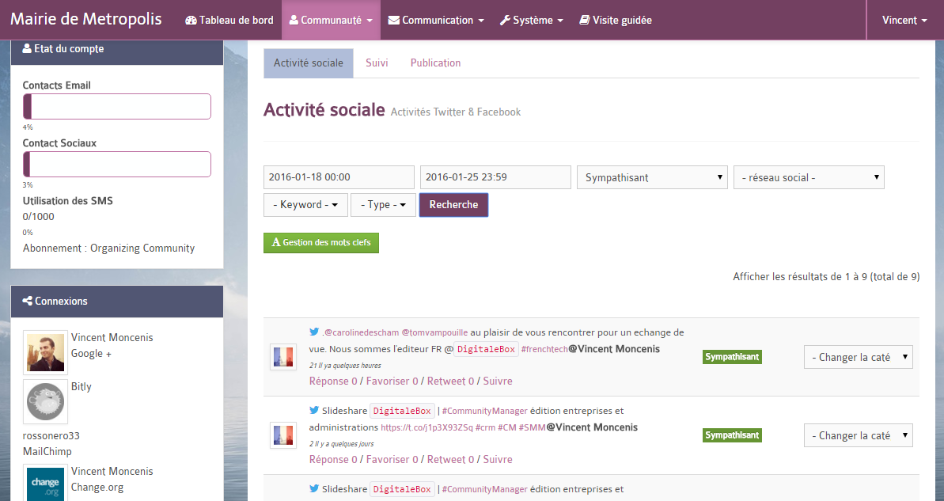The height and width of the screenshot is (501, 944).
Task: Click Retweet link on first post
Action: [450, 381]
